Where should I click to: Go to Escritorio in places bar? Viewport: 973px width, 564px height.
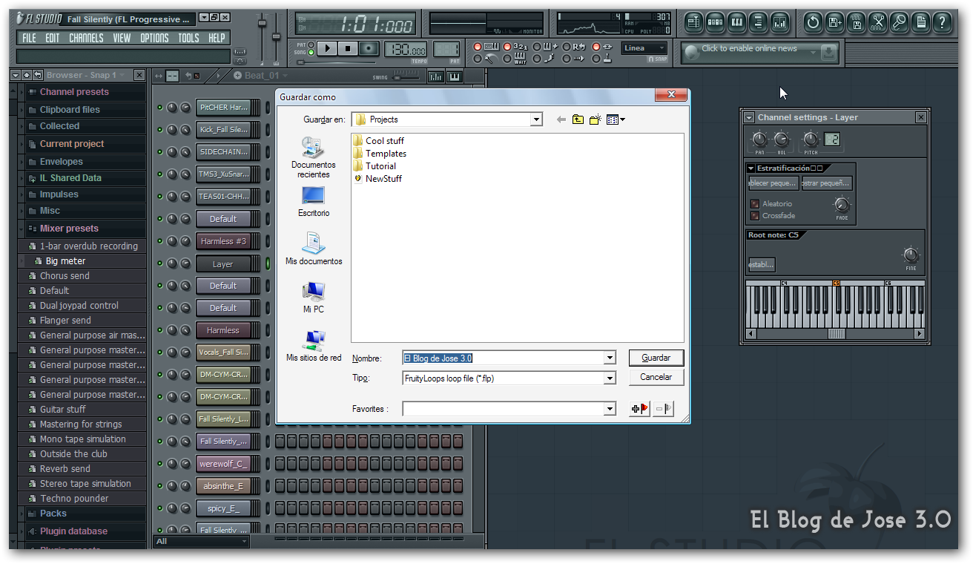pos(314,201)
